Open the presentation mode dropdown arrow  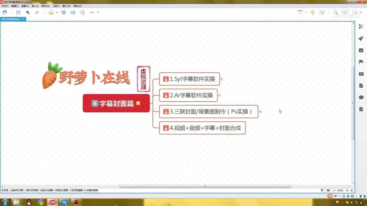[x=306, y=12]
